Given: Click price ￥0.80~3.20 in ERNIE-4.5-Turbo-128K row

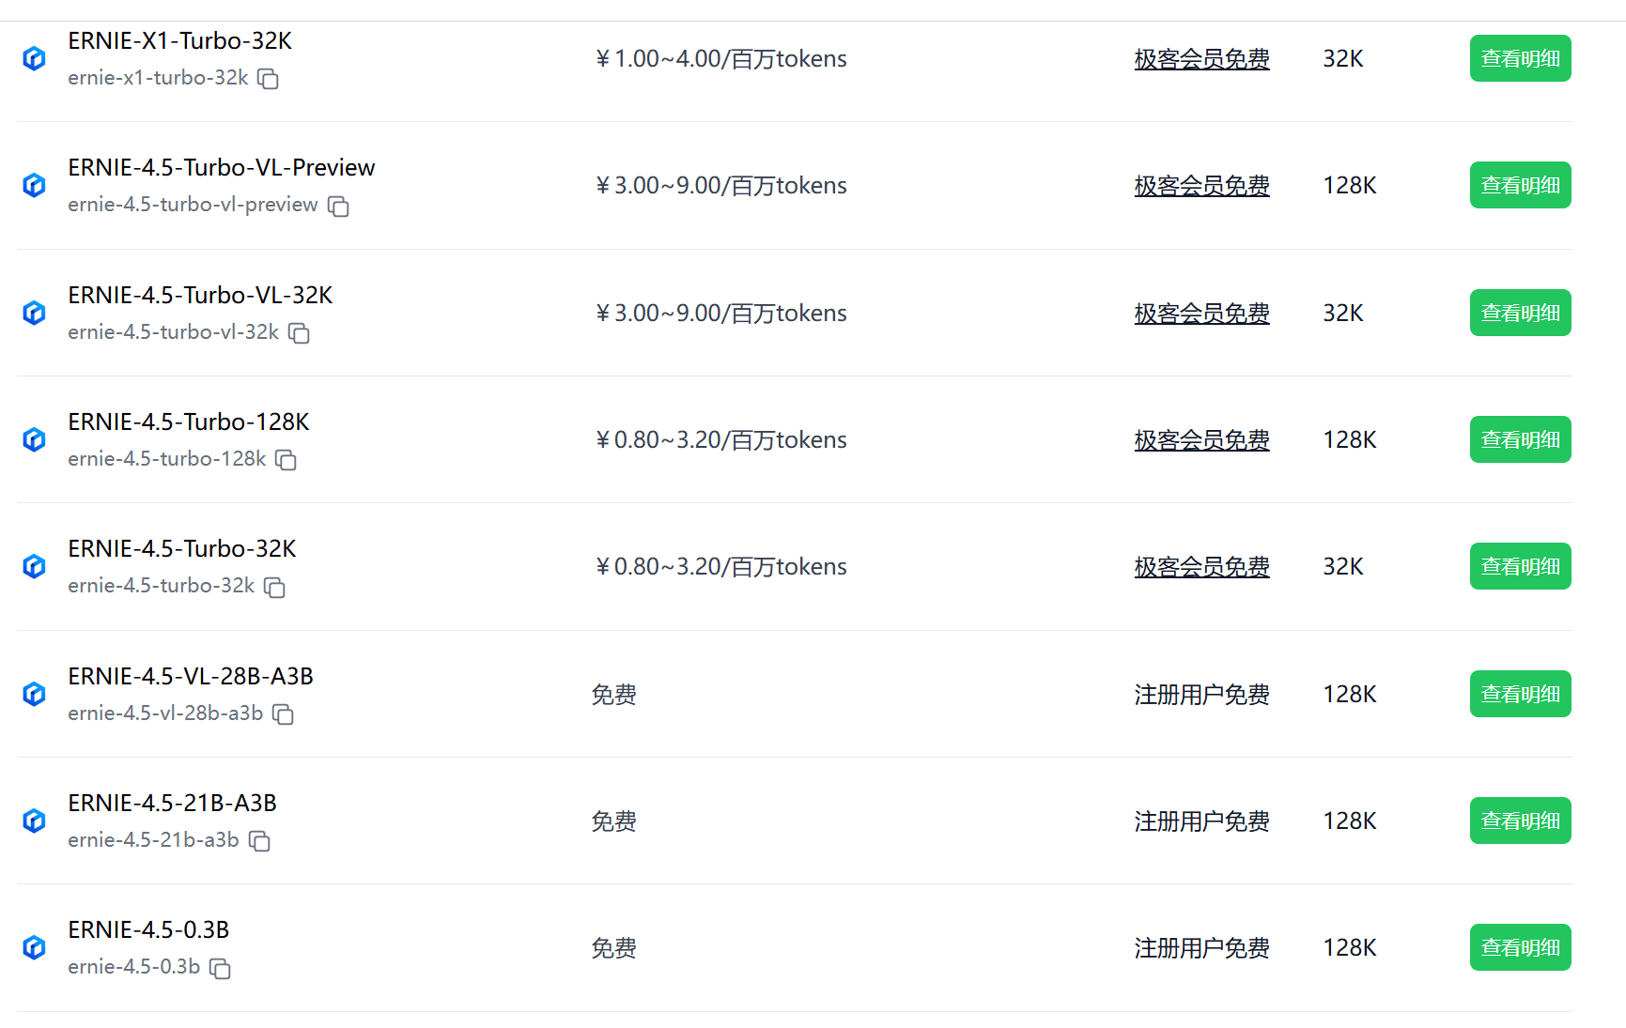Looking at the screenshot, I should click(x=720, y=440).
